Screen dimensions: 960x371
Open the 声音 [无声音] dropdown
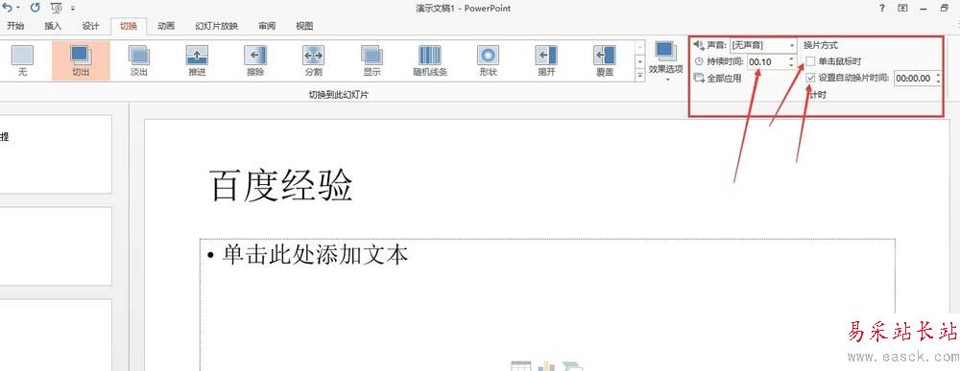792,45
